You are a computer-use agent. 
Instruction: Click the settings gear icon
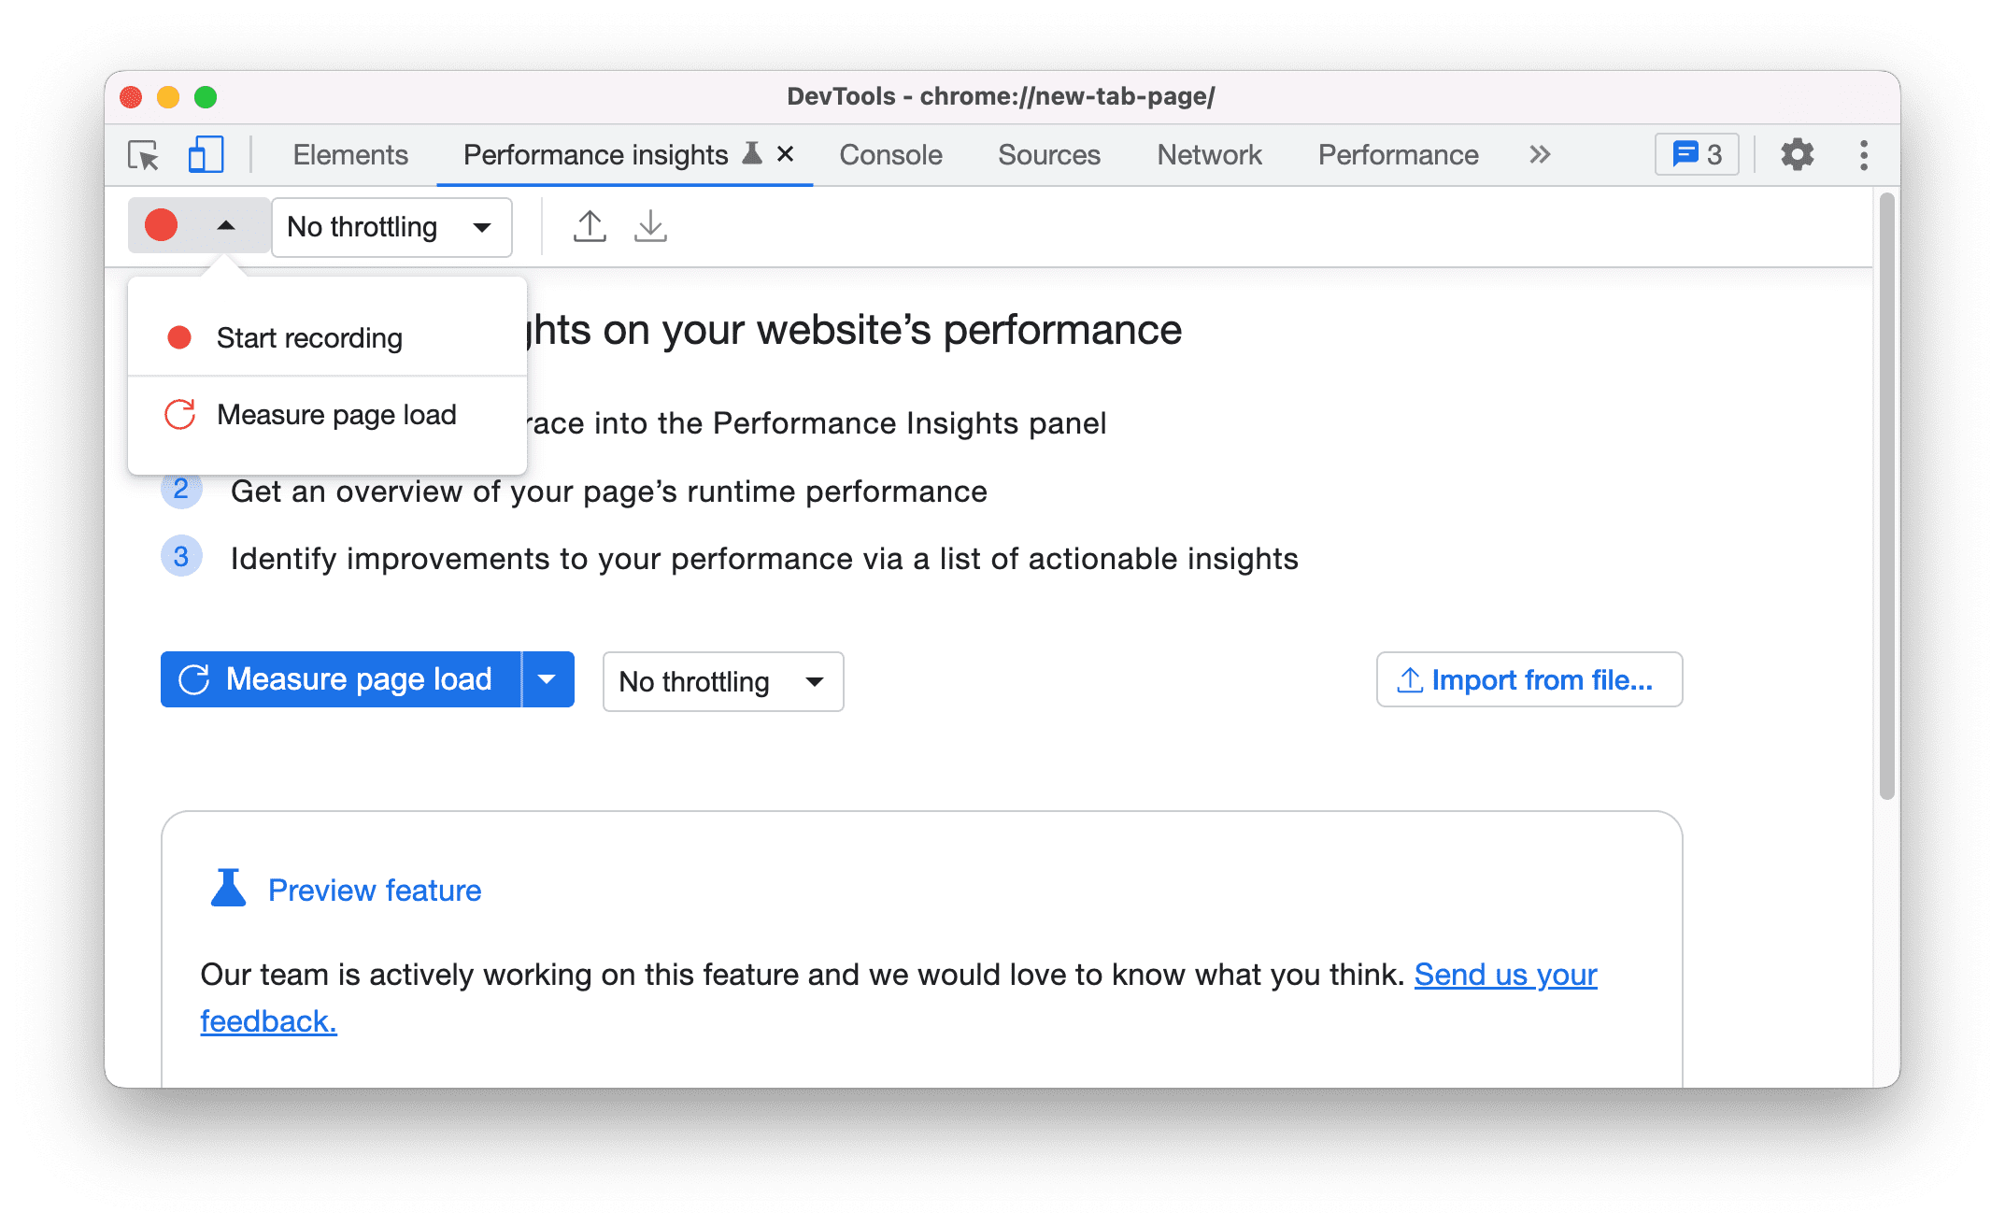[x=1796, y=153]
